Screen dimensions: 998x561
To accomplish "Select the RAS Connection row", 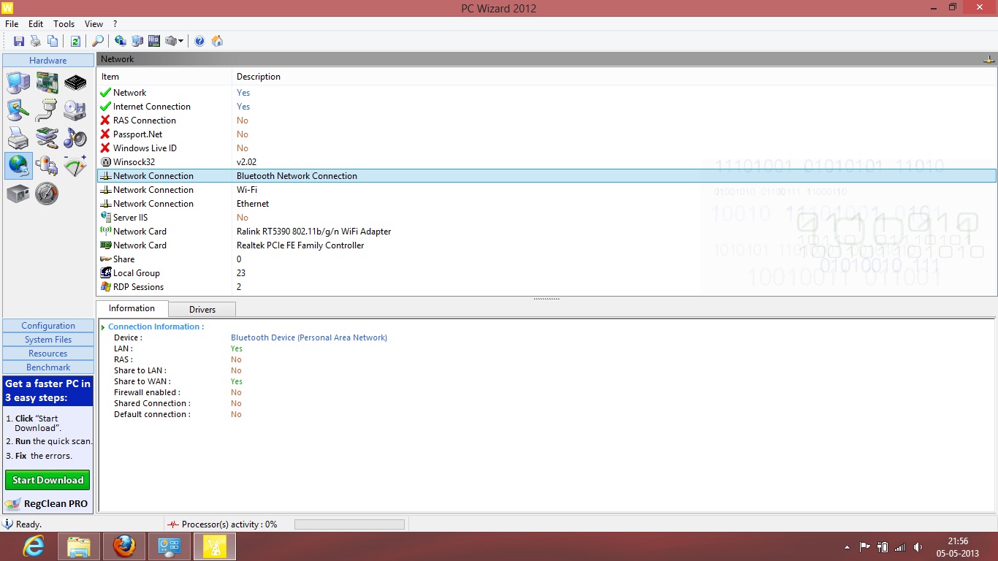I will coord(546,121).
